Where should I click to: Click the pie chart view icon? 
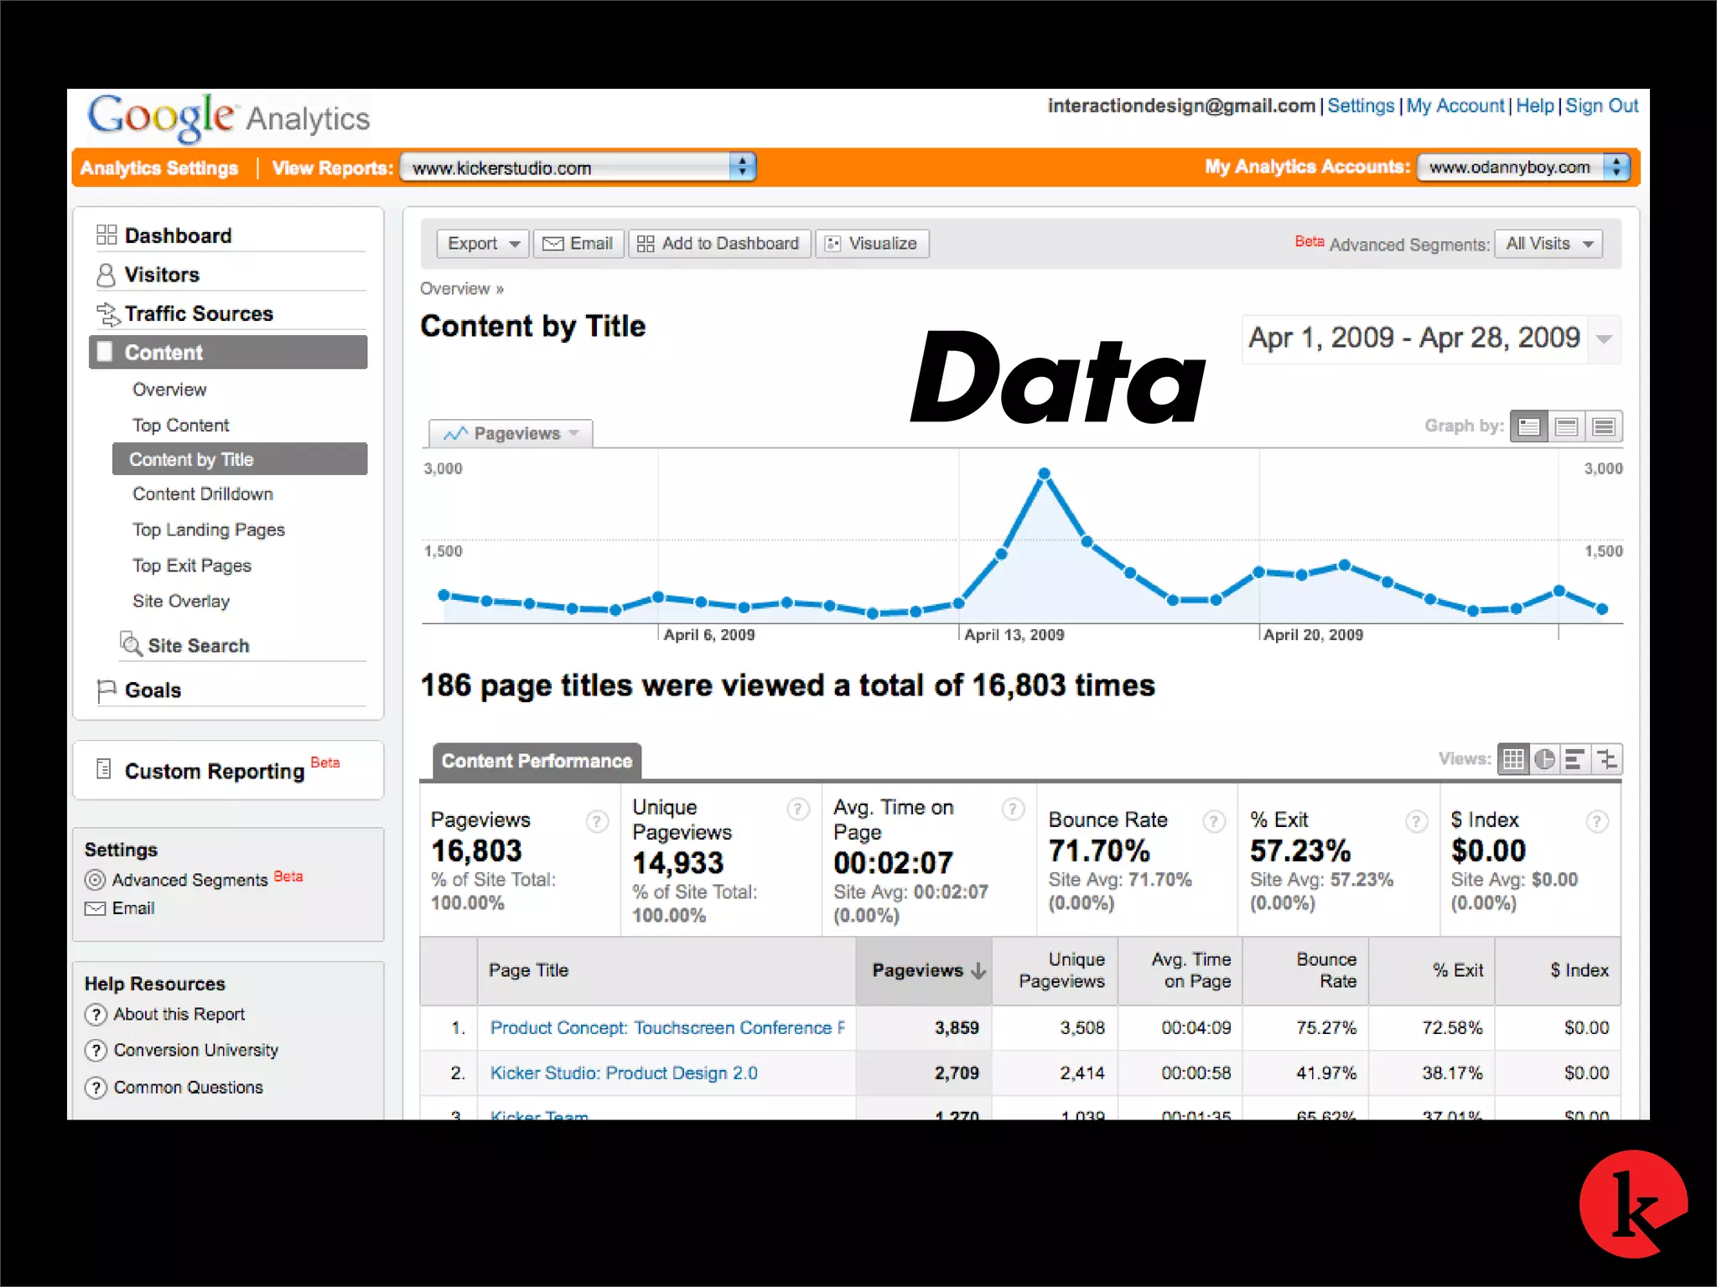pos(1544,759)
